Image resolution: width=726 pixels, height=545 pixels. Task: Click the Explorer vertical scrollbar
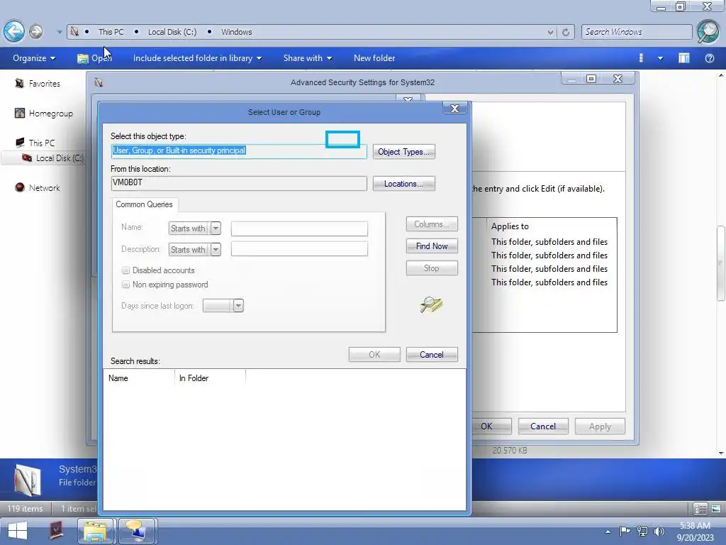pos(721,263)
